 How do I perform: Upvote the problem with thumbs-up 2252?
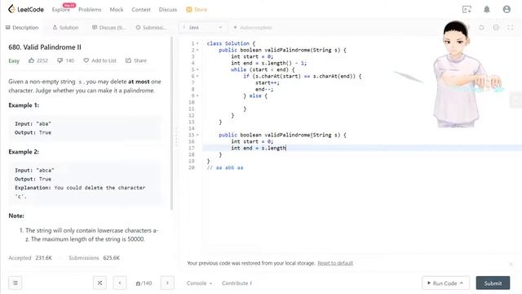[32, 60]
